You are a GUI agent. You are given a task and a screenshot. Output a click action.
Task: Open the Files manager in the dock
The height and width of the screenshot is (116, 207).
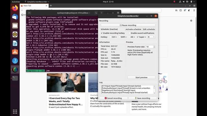tap(15, 26)
